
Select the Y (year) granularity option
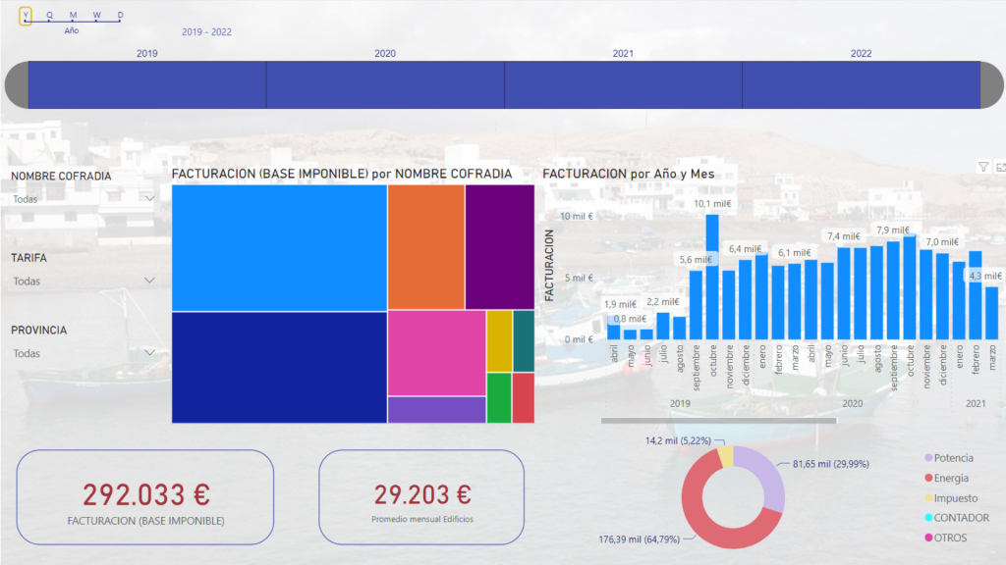[26, 16]
